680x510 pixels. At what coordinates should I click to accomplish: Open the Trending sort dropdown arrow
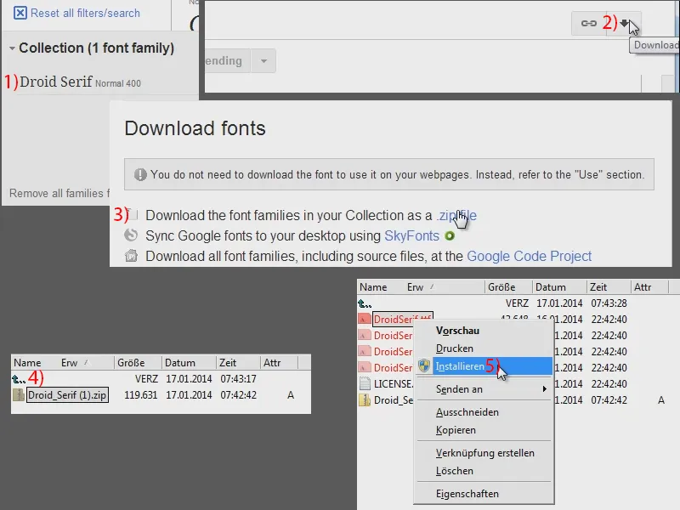pyautogui.click(x=263, y=61)
